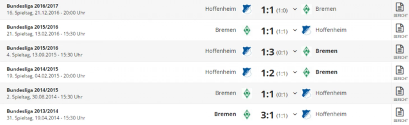
Task: Open bold Bremen link in the 04.02.2015 match
Action: pyautogui.click(x=326, y=72)
